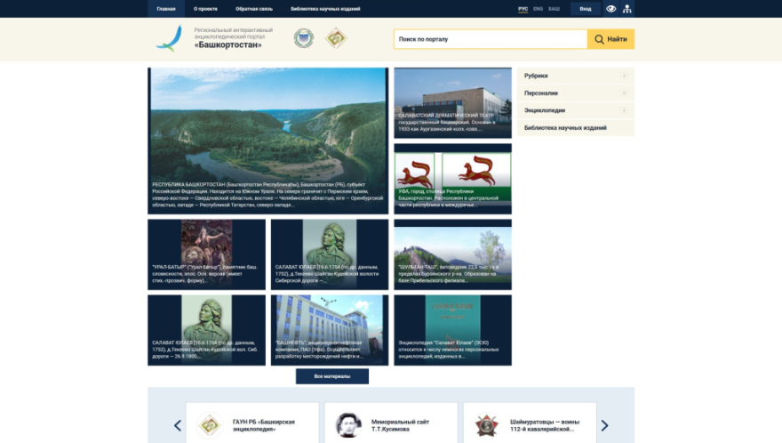Go to next carousel slide arrow

pyautogui.click(x=605, y=425)
